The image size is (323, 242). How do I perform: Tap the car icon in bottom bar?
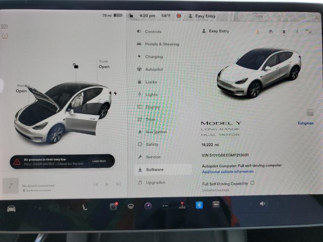(11, 209)
